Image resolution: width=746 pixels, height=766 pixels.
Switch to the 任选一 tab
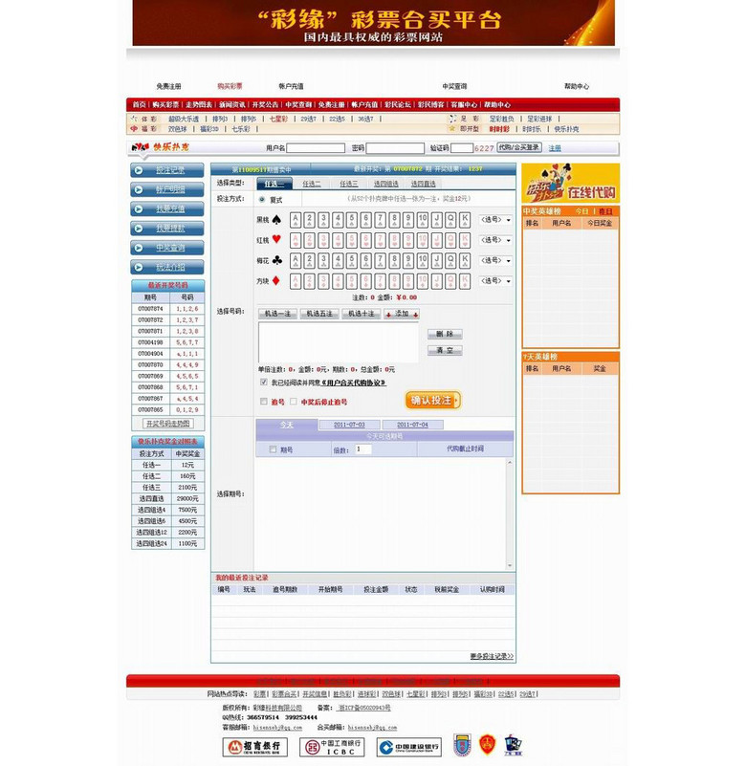[274, 184]
